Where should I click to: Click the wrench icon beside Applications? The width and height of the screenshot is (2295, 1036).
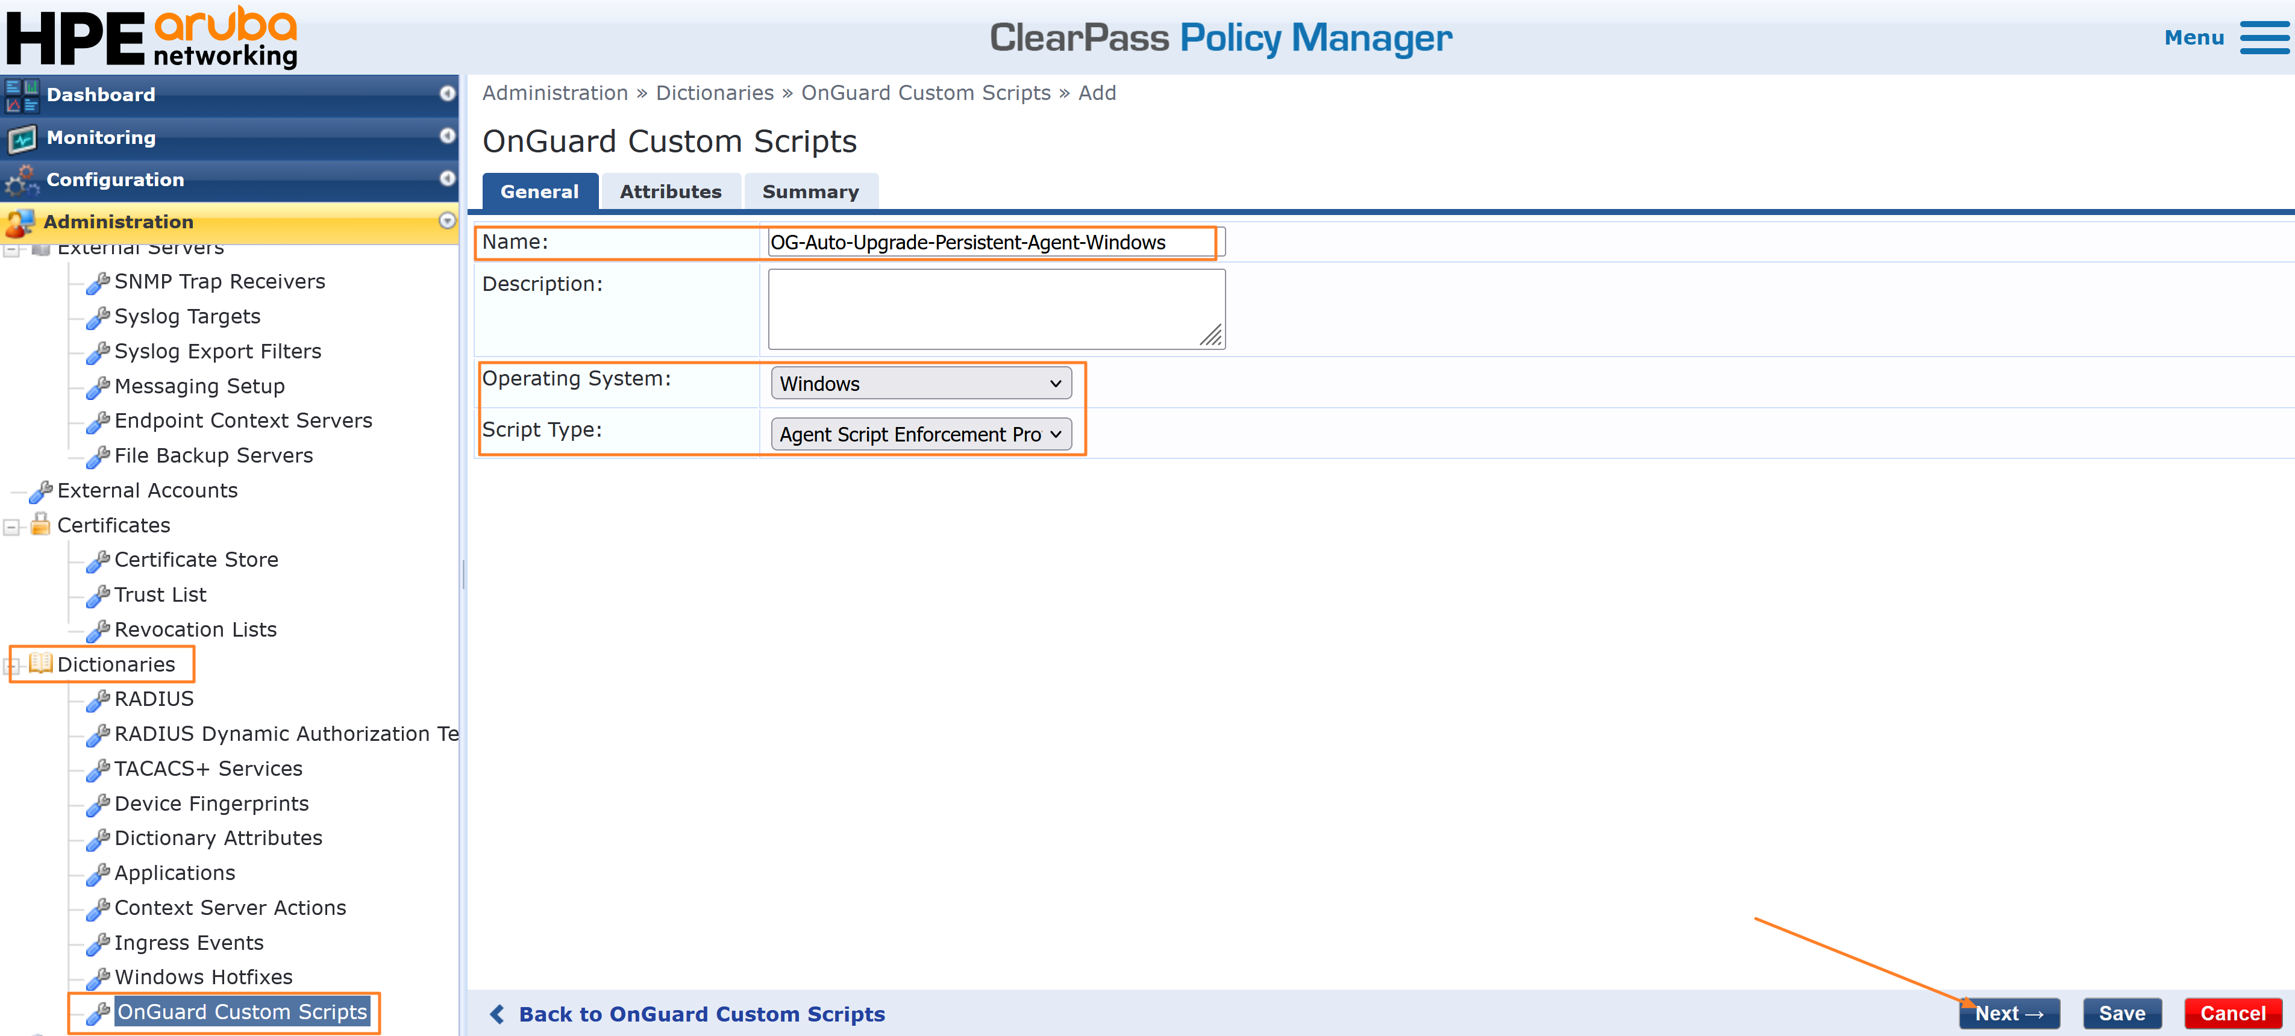click(97, 875)
